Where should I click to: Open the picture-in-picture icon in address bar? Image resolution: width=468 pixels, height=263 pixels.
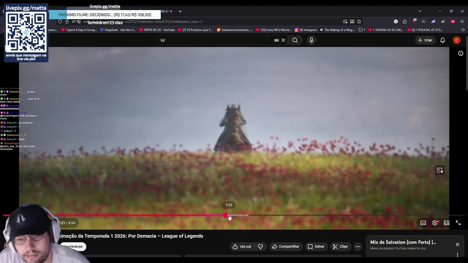coord(345,22)
